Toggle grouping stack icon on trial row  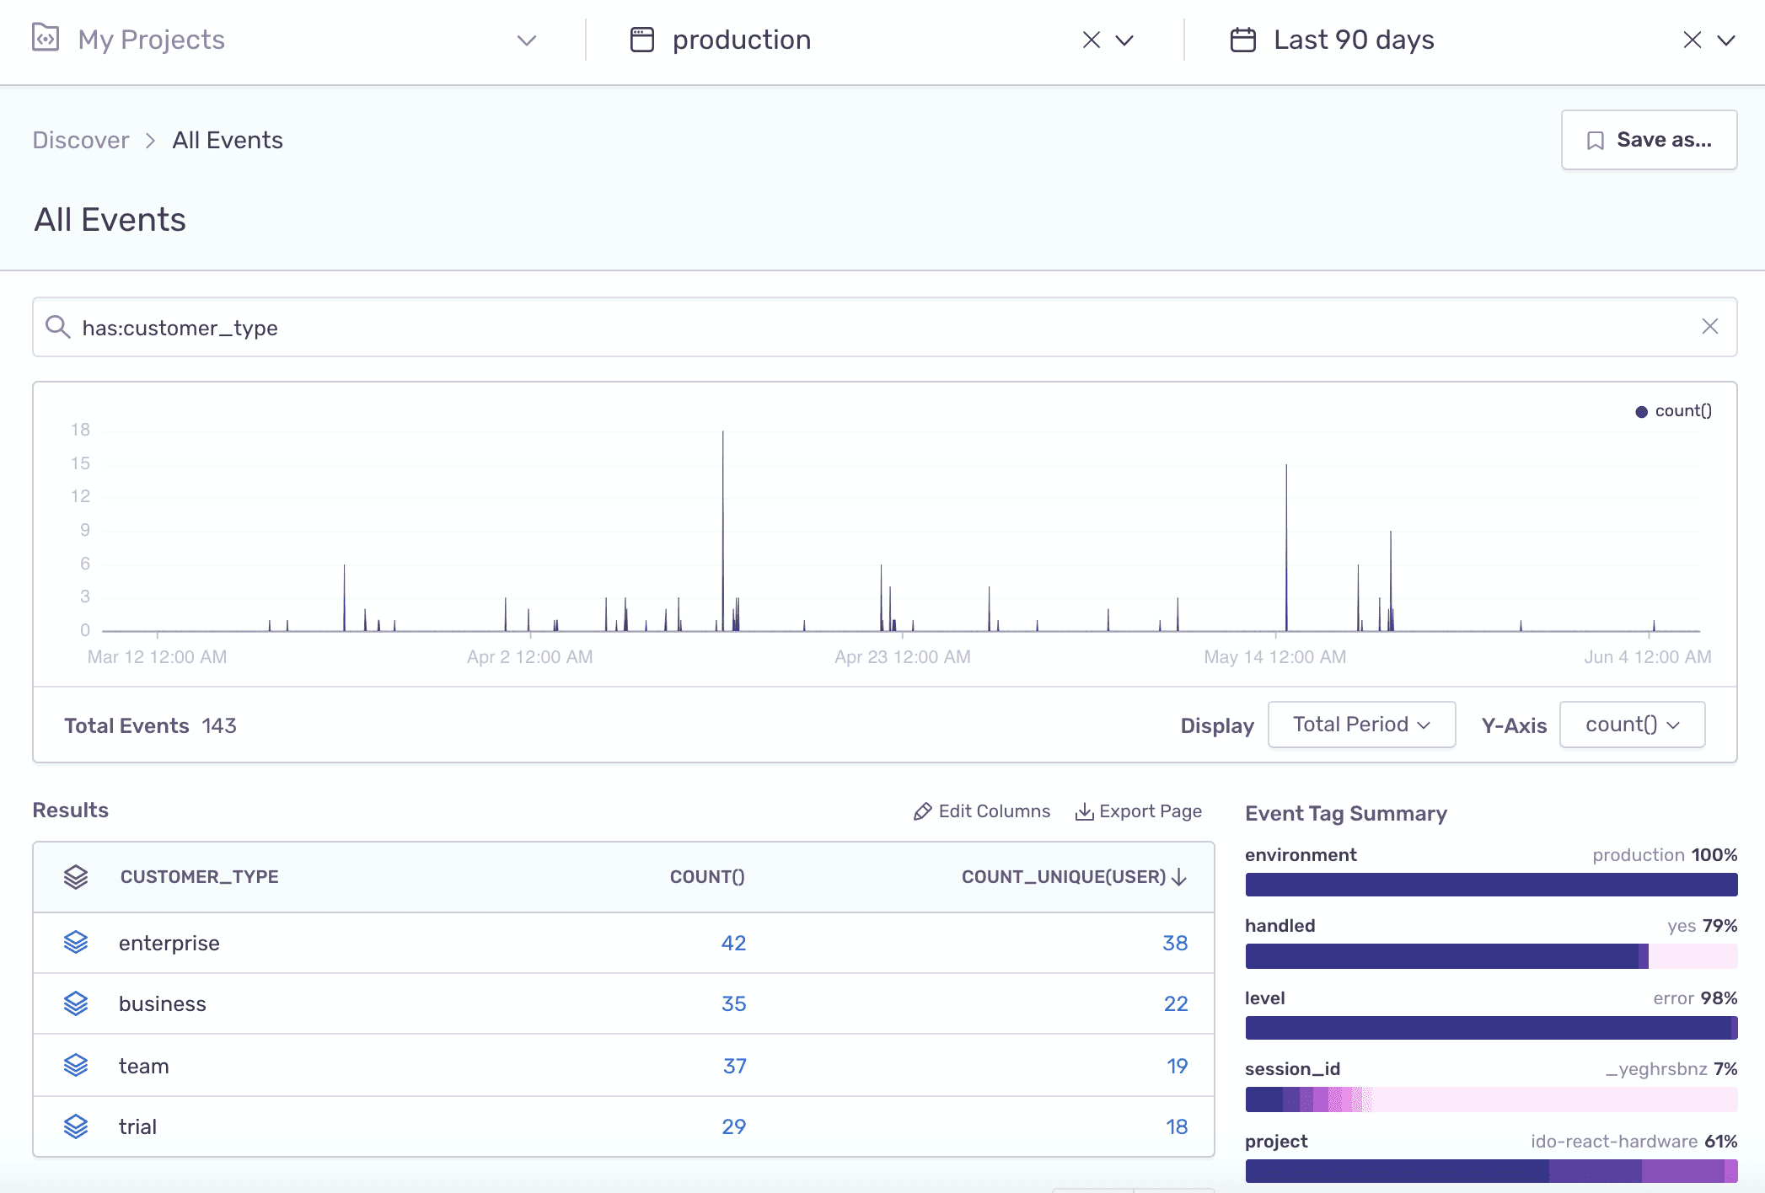coord(76,1126)
